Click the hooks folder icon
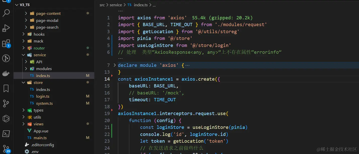This screenshot has width=359, height=154. [x=29, y=34]
